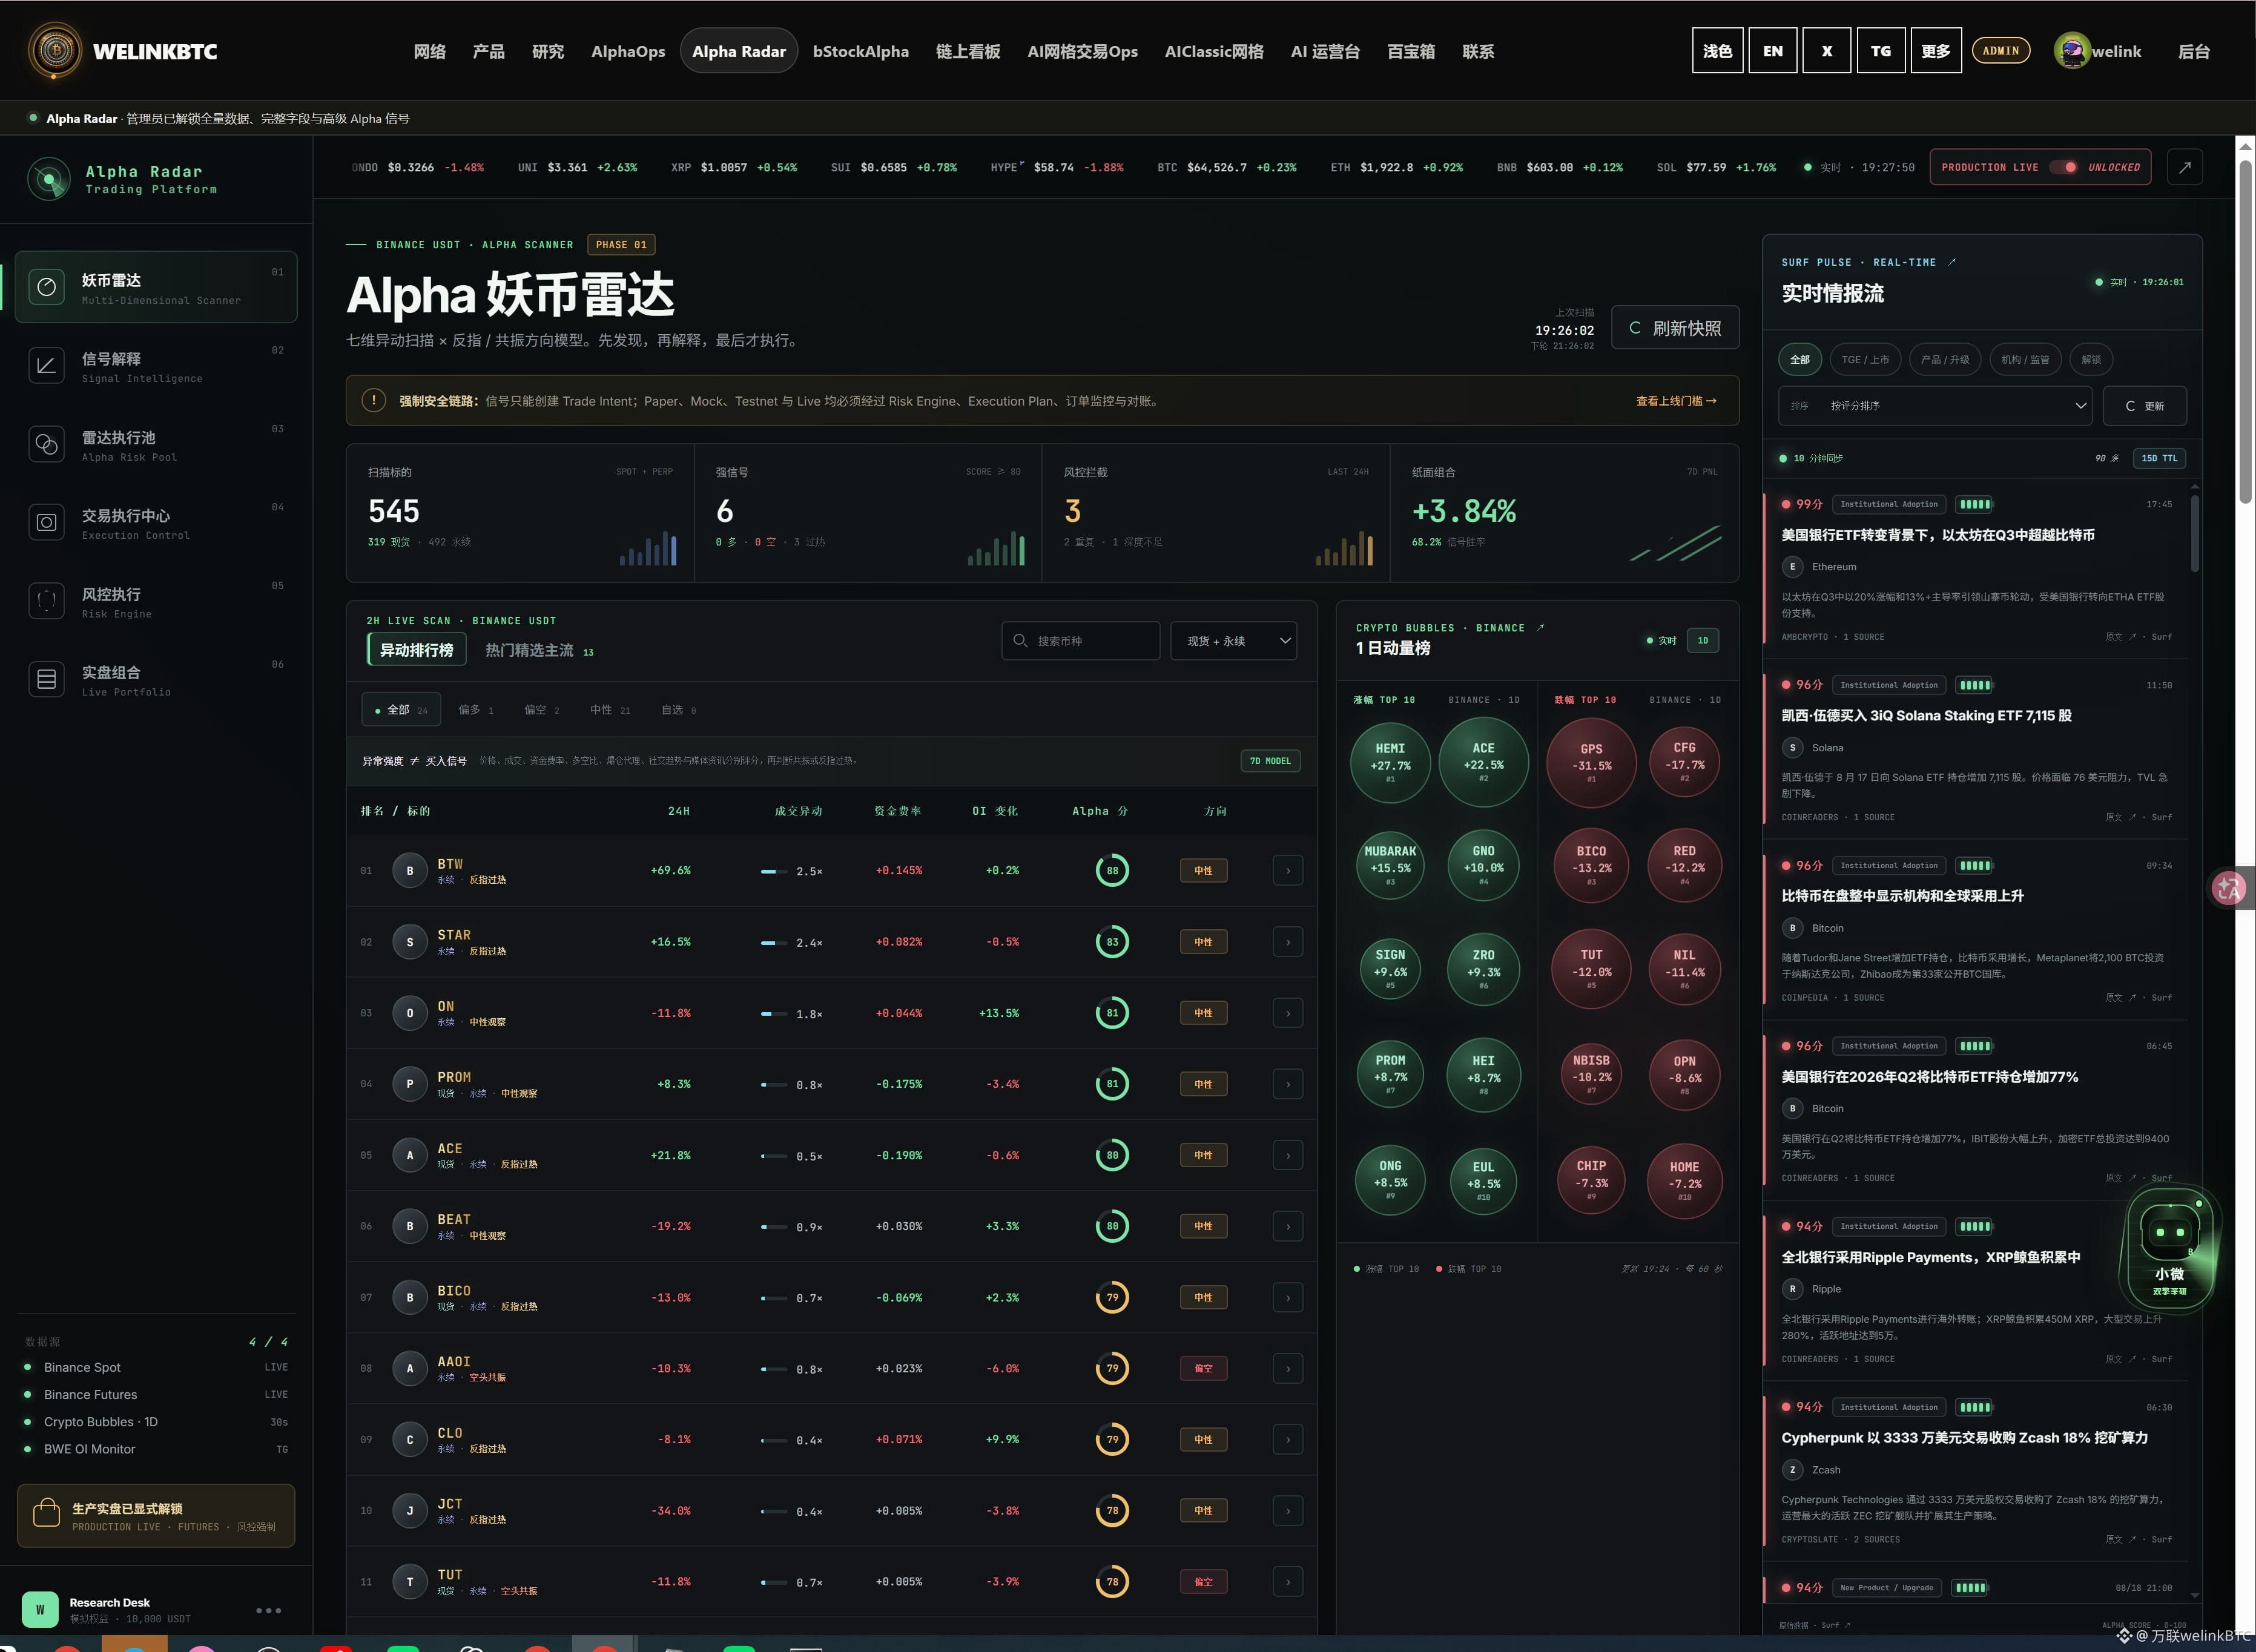Click the 更新 button in 实时情报流

tap(2144, 406)
